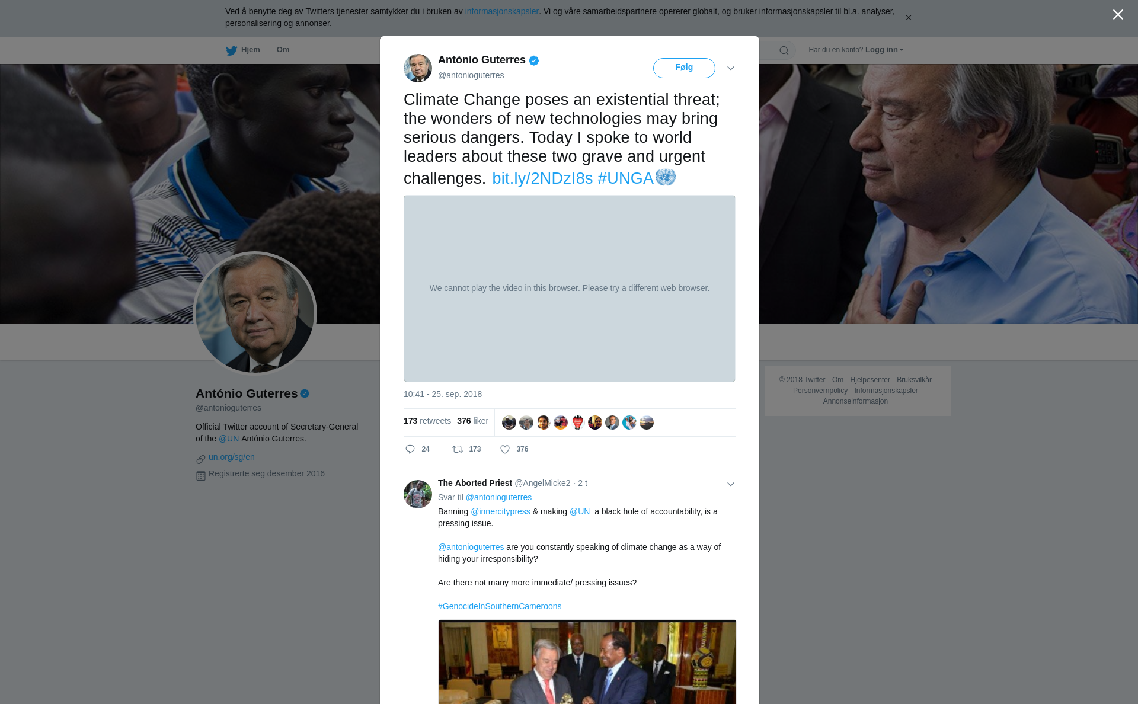View the 173 retweets list
Viewport: 1138px width, 704px height.
pos(427,421)
